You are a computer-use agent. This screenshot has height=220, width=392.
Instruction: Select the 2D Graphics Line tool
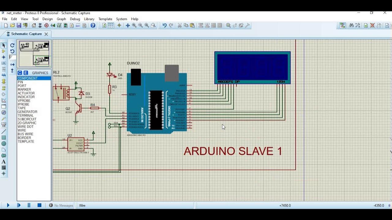coord(4,131)
